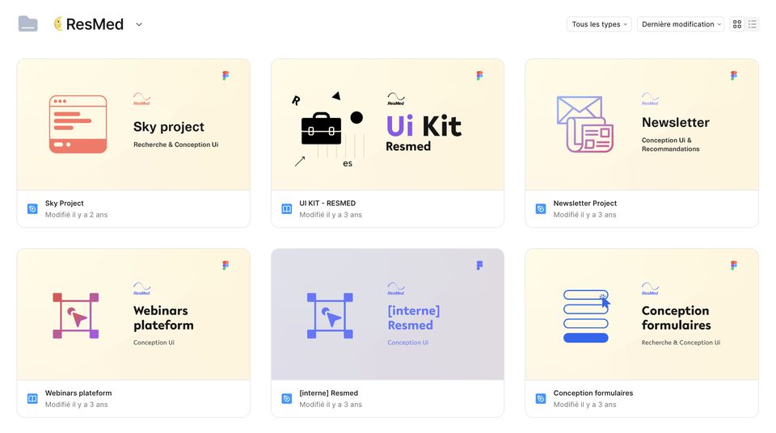Click the Webinars plateform file name

tap(78, 393)
